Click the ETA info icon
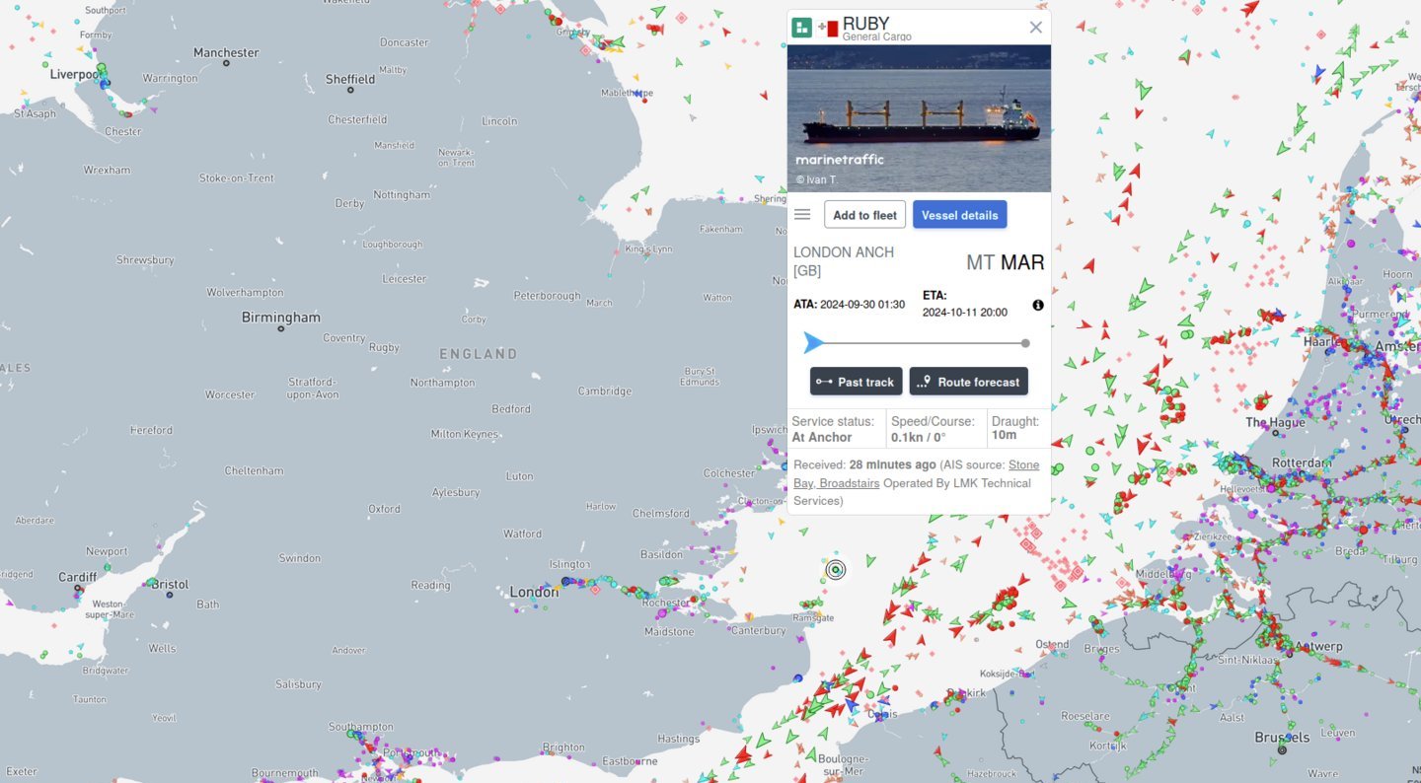 [x=1038, y=305]
